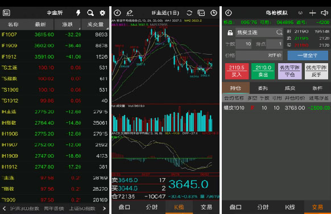Screen dimensions: 331x214
Task: Open the clock period icon on chart
Action: tap(214, 13)
